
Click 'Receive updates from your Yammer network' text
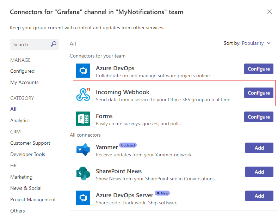(144, 155)
